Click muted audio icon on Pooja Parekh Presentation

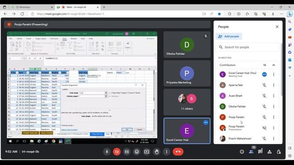(x=264, y=128)
